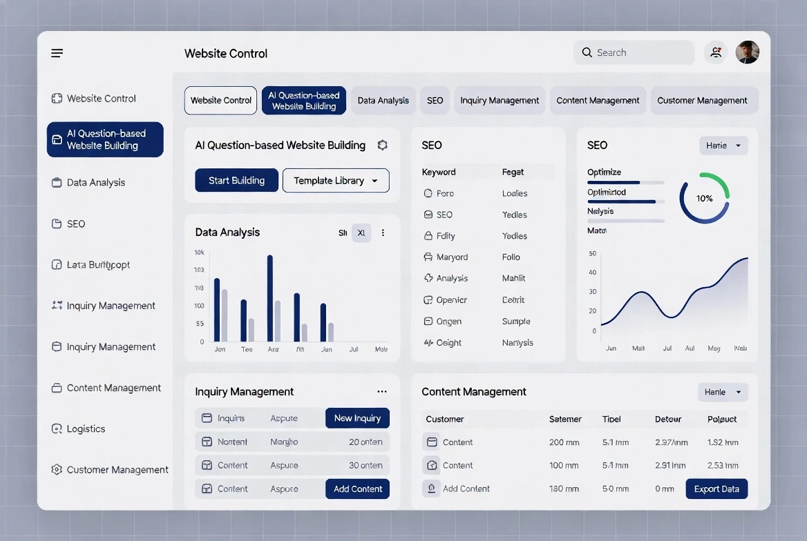Open the Inquiry Management ellipsis menu
The image size is (807, 541).
click(382, 392)
